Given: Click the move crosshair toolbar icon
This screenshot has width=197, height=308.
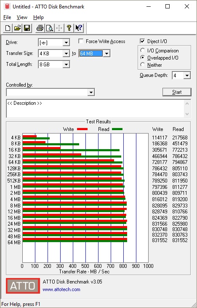Looking at the screenshot, I should [x=59, y=28].
